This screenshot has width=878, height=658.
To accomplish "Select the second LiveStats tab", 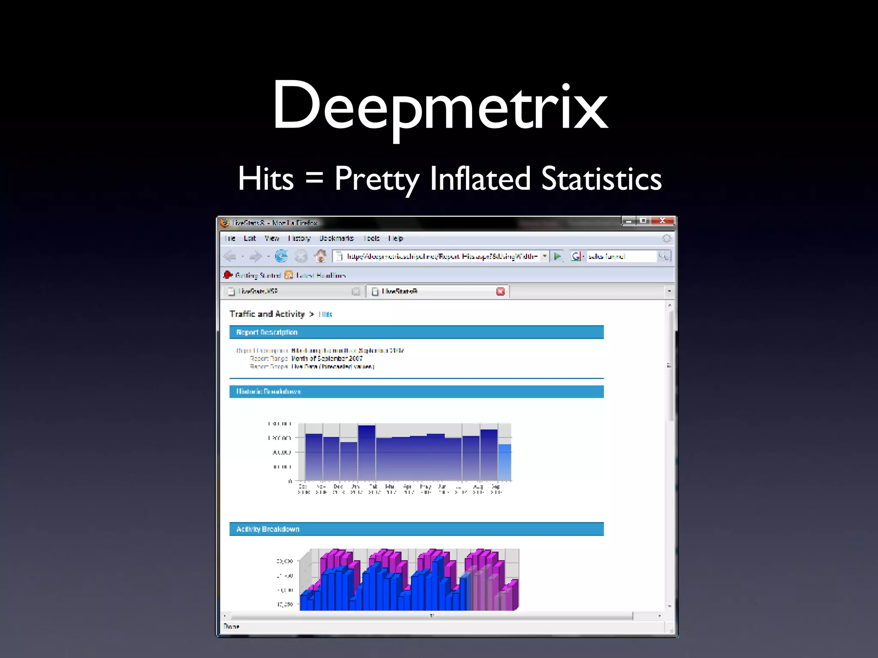I will tap(437, 291).
